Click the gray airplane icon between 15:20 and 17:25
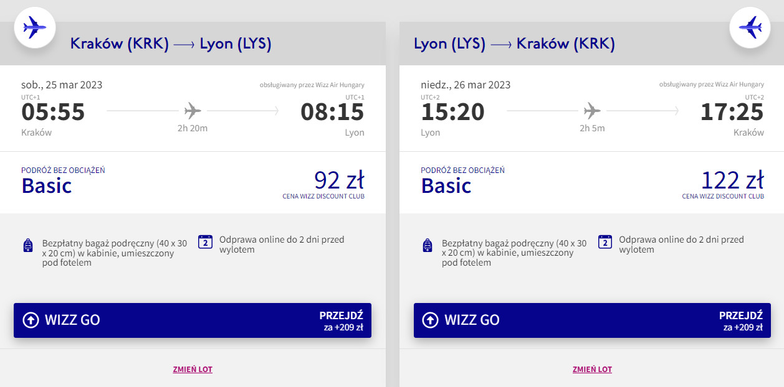 [x=592, y=111]
